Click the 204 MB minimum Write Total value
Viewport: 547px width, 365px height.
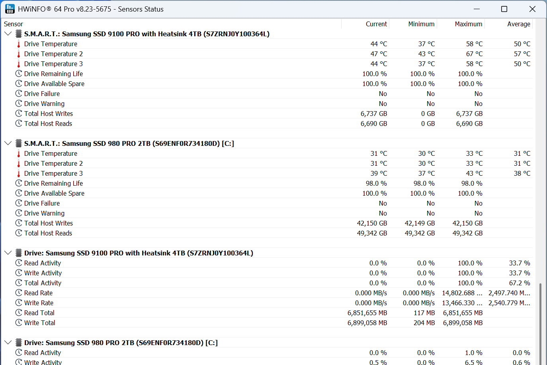(x=424, y=323)
